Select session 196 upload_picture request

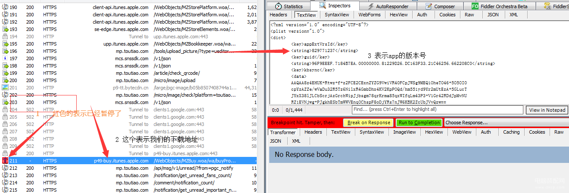[129, 51]
